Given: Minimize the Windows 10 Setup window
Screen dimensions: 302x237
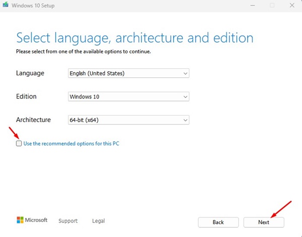Looking at the screenshot, I should 253,6.
